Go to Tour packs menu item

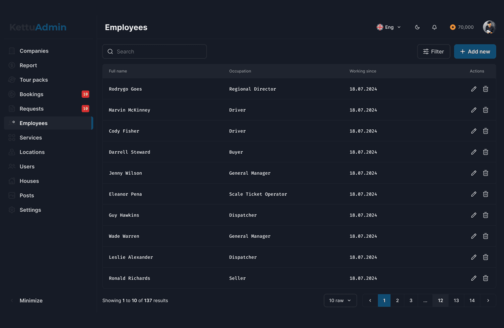[x=33, y=80]
